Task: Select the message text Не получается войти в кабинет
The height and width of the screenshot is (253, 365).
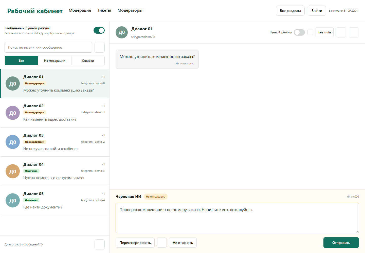Action: (x=51, y=149)
